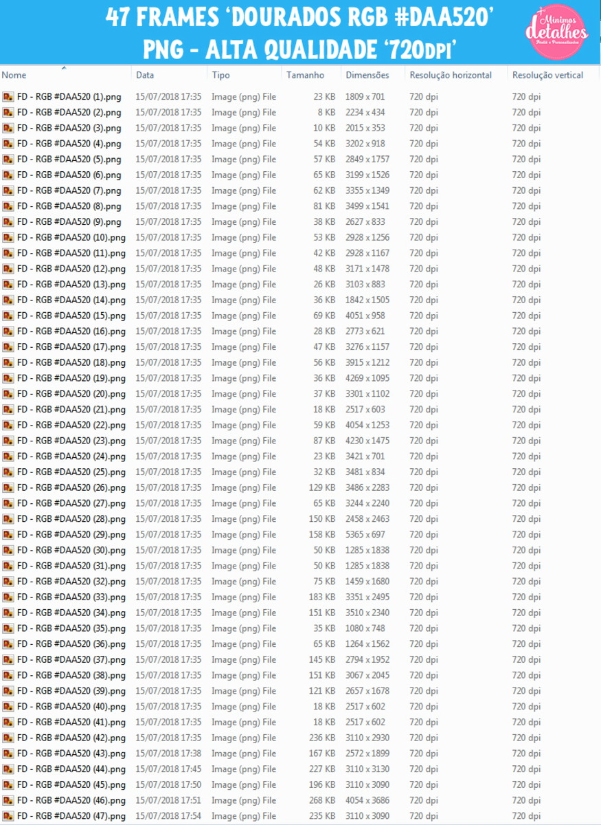The image size is (601, 825).
Task: Select the file icon for FD - RGB #DAA520 (10).png
Action: [x=8, y=237]
